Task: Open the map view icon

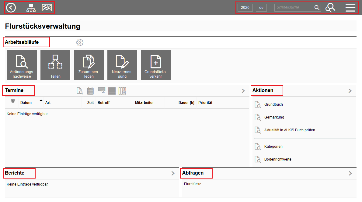Action: (47, 8)
